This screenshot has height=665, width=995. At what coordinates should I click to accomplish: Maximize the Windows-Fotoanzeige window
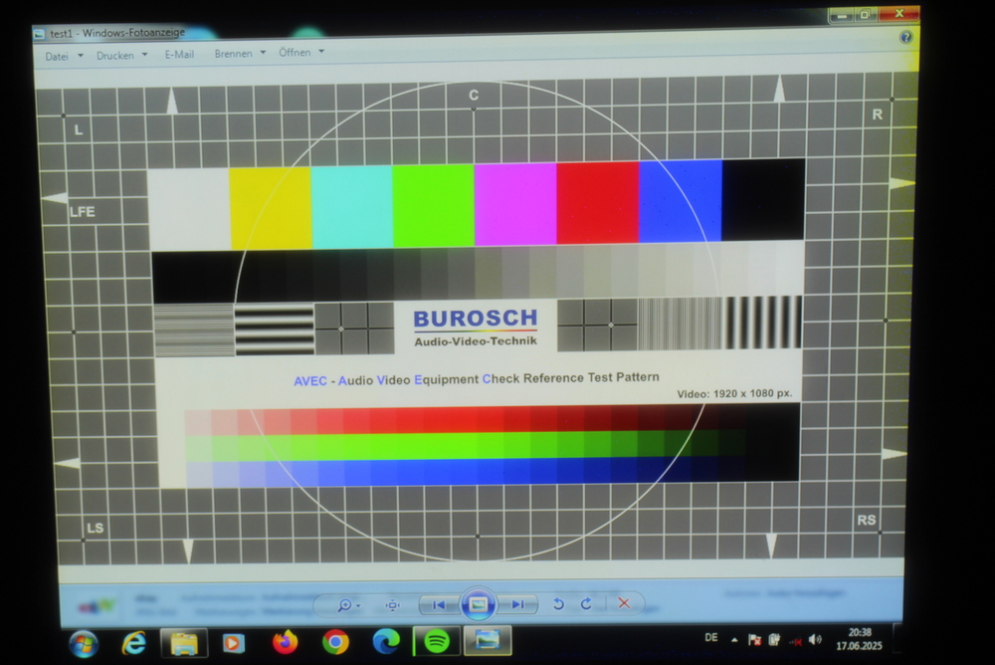click(x=865, y=14)
